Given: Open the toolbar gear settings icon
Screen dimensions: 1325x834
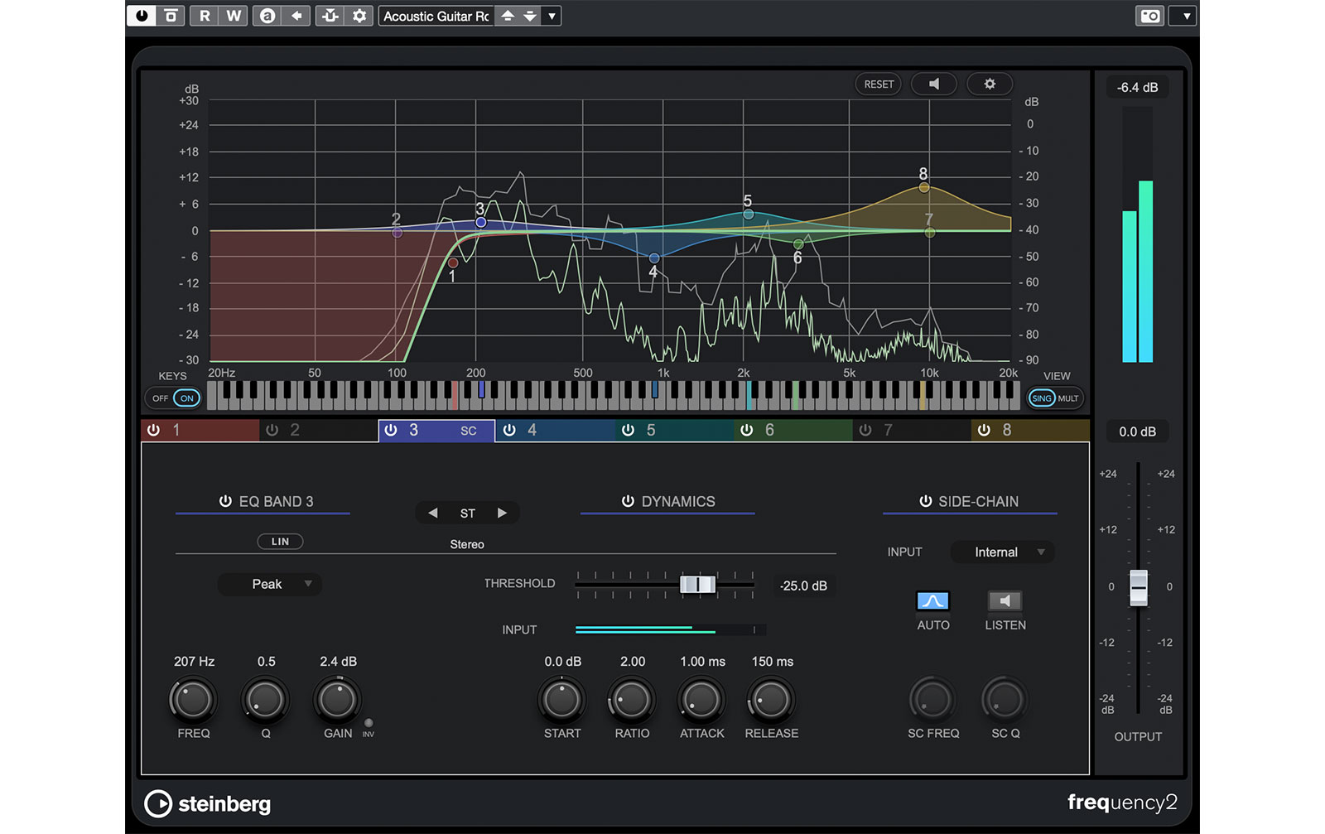Looking at the screenshot, I should tap(359, 15).
